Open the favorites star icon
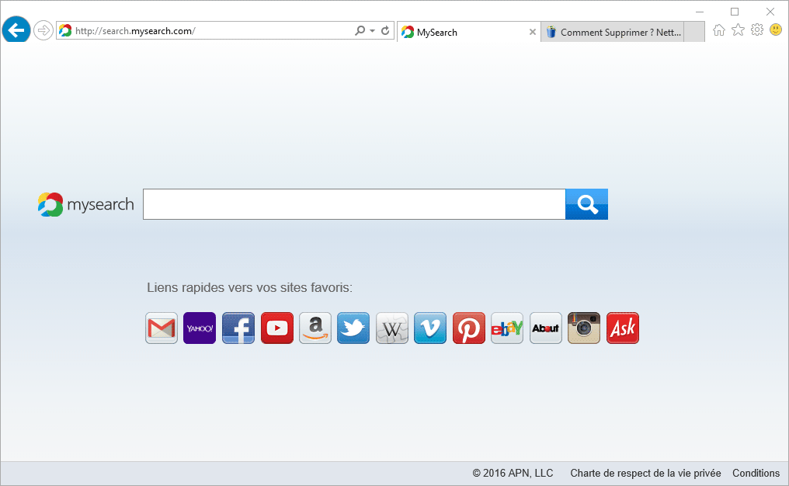The width and height of the screenshot is (789, 486). pos(739,30)
